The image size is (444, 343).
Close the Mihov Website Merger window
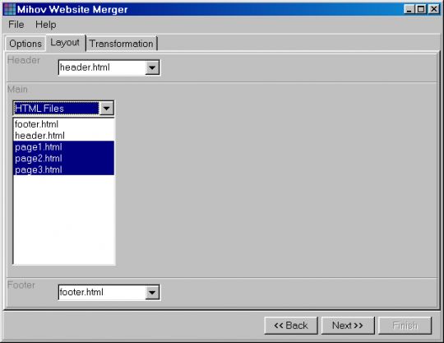tap(433, 9)
